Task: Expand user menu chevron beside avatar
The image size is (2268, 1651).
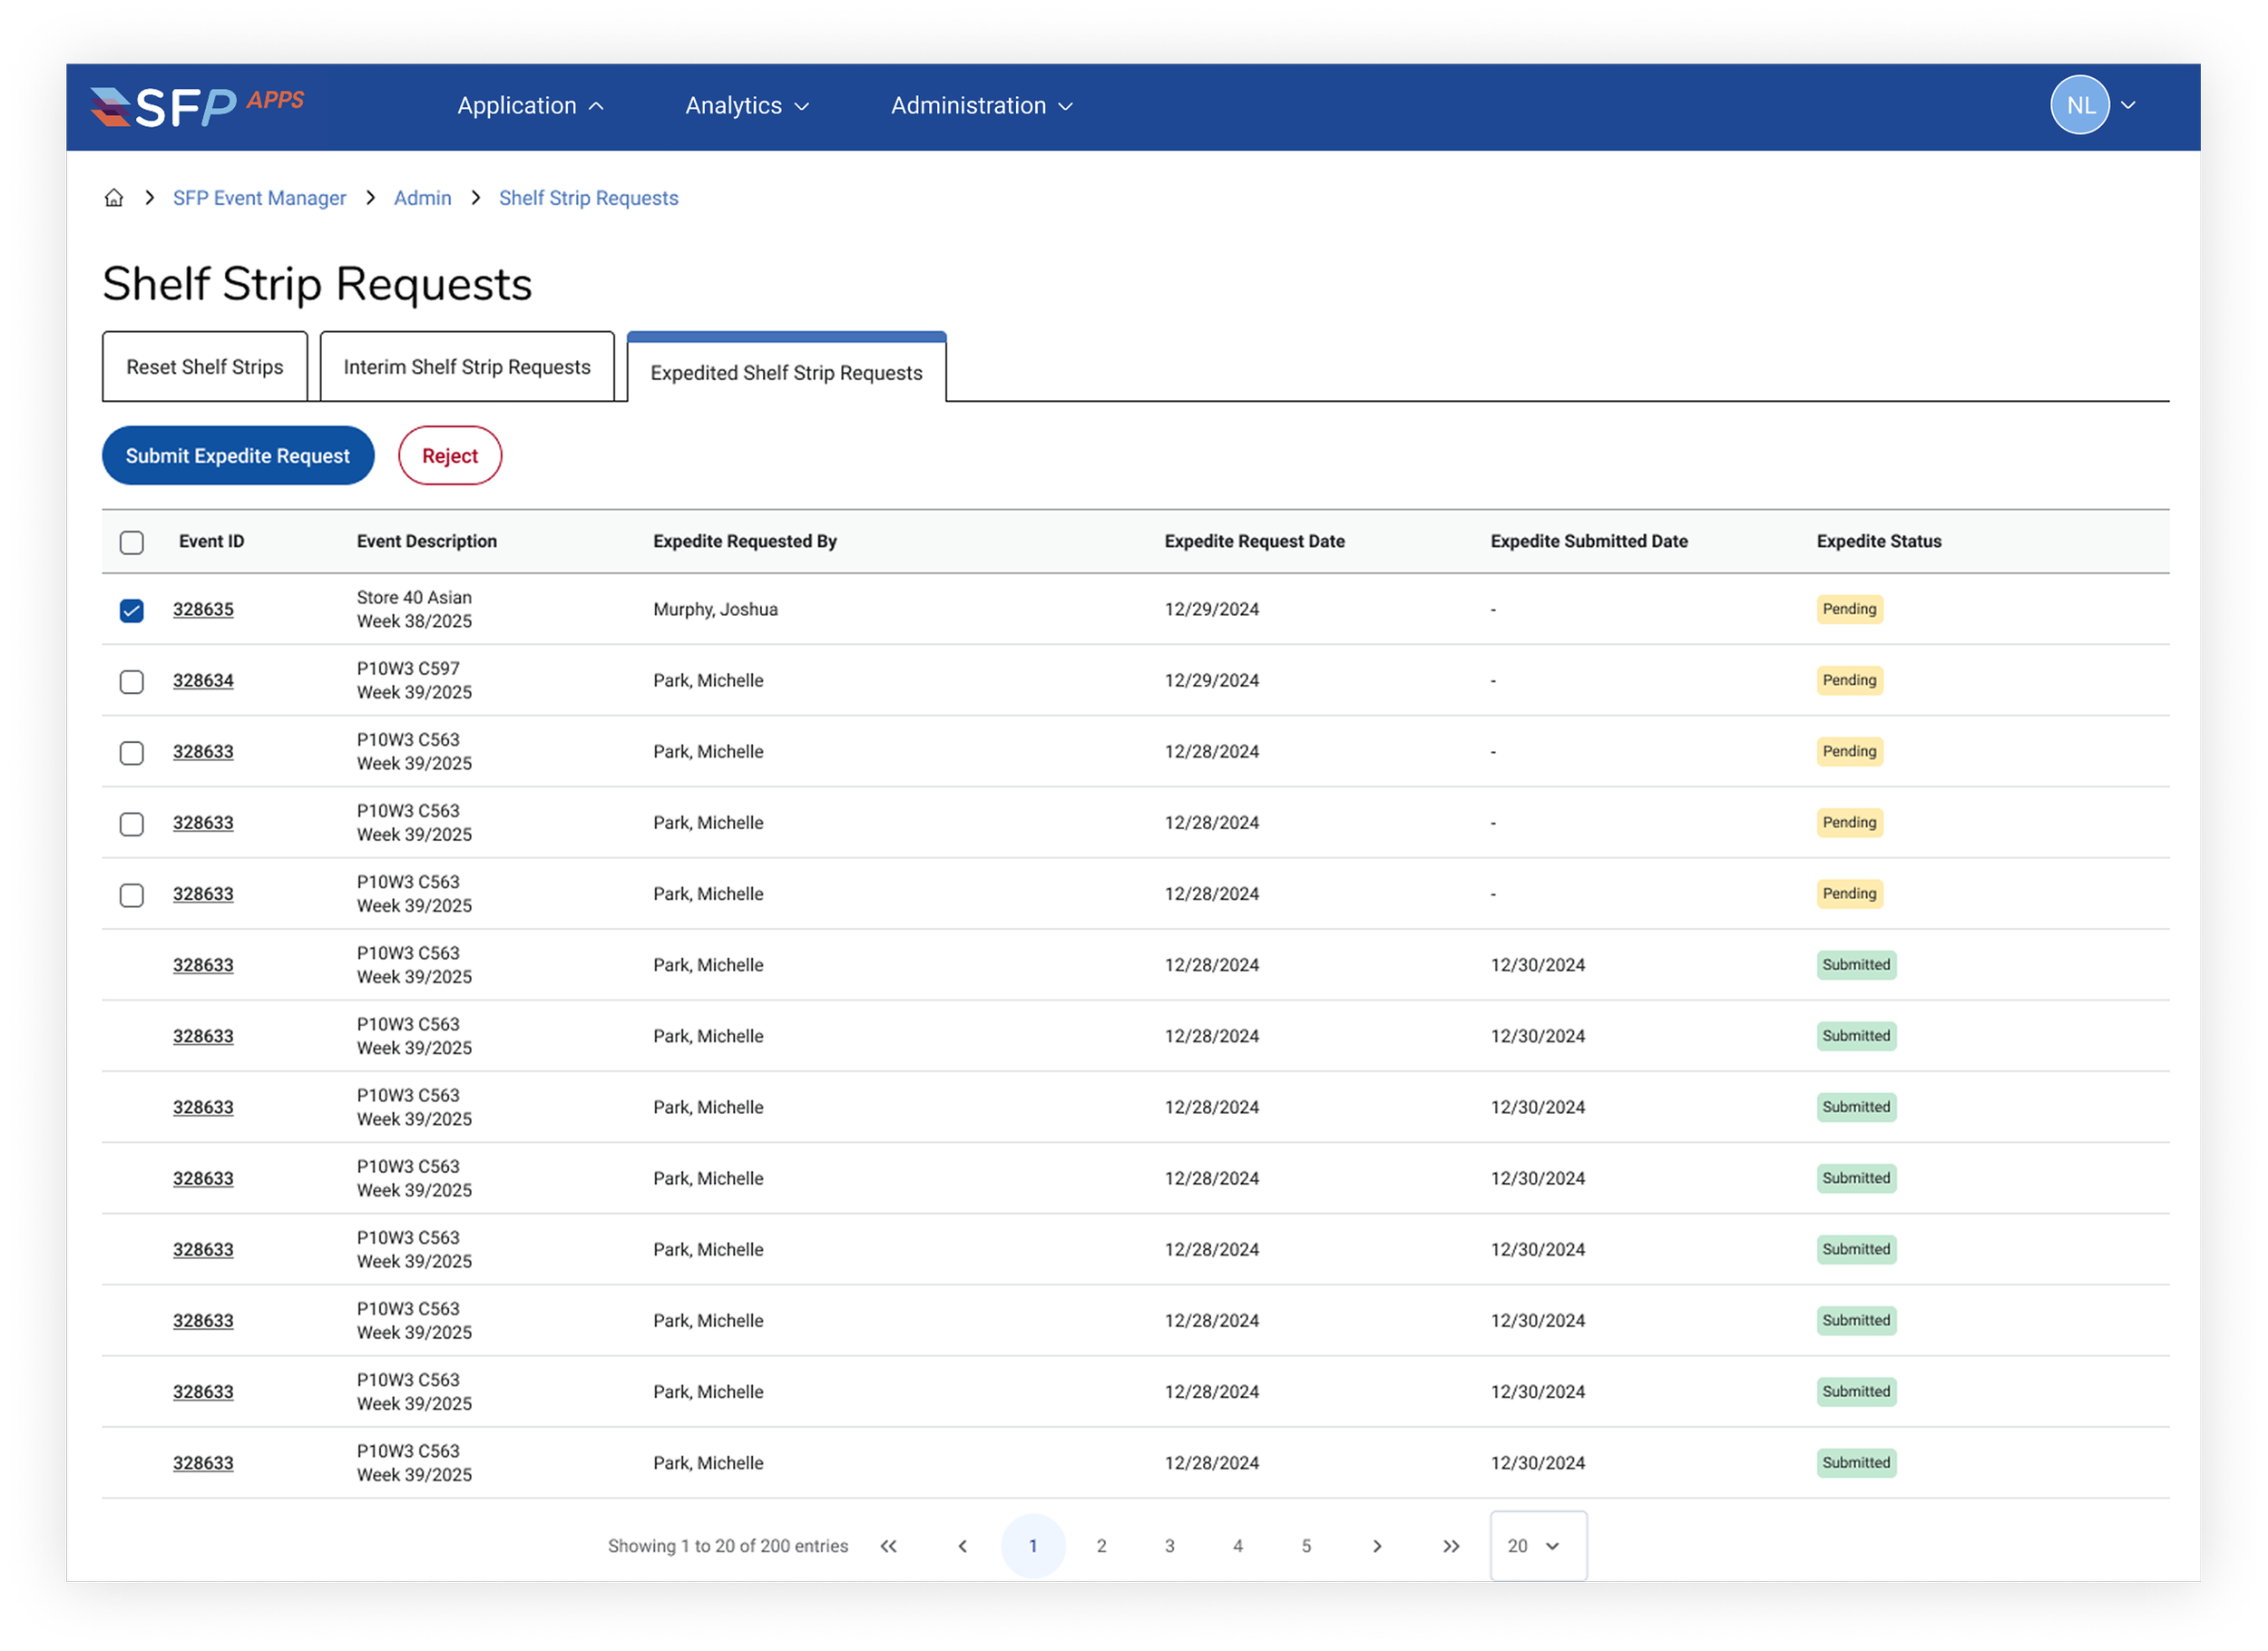Action: [2129, 105]
